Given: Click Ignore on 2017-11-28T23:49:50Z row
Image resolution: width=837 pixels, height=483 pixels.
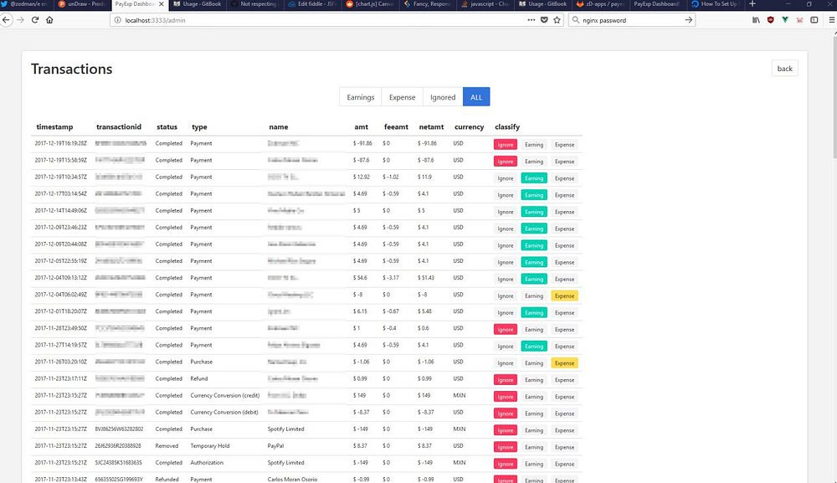Looking at the screenshot, I should pos(506,329).
